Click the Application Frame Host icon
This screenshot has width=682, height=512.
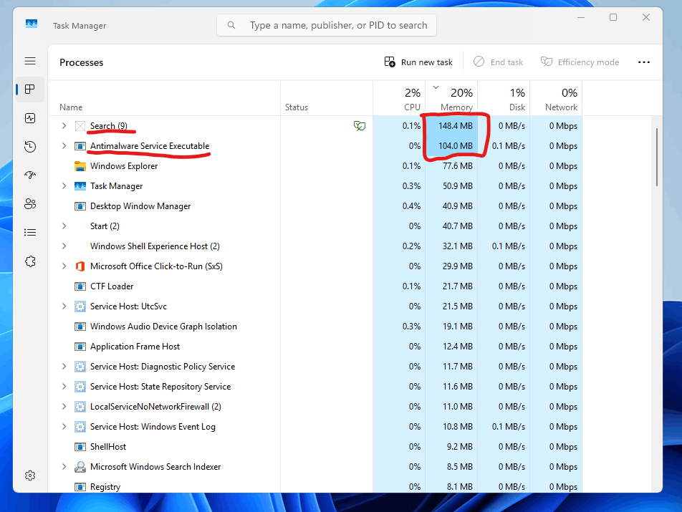point(80,347)
